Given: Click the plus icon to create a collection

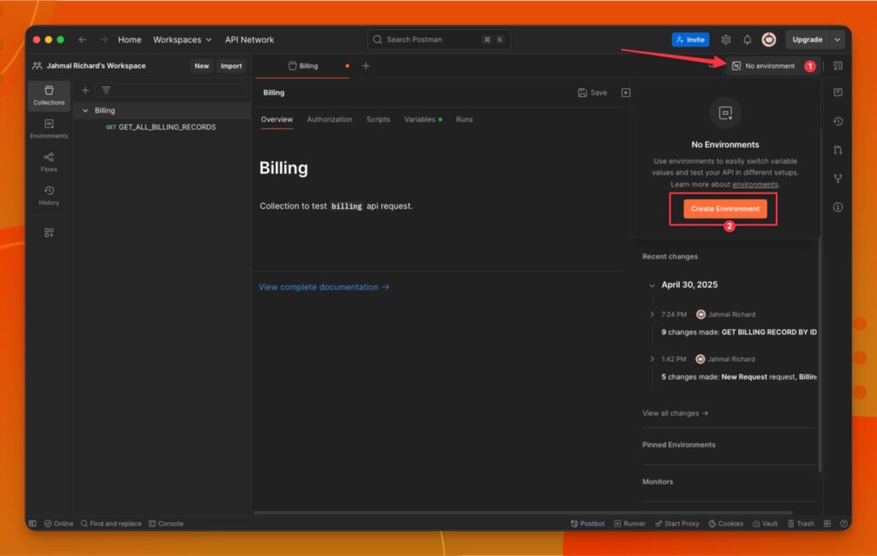Looking at the screenshot, I should 85,90.
